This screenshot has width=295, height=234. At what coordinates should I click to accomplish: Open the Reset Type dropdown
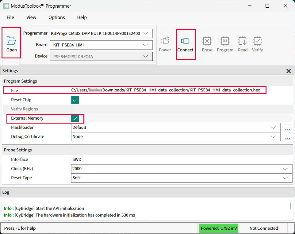coord(285,178)
